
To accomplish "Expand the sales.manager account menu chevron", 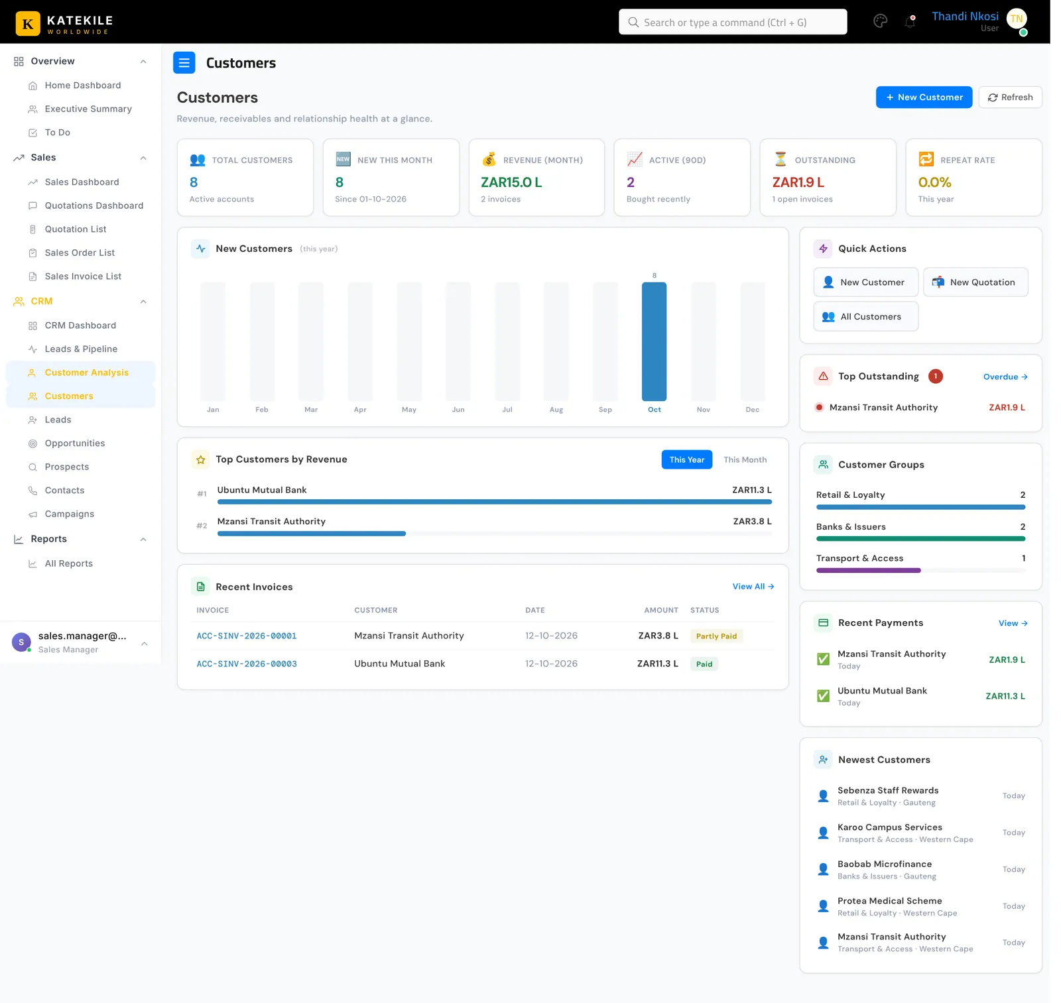I will [144, 644].
